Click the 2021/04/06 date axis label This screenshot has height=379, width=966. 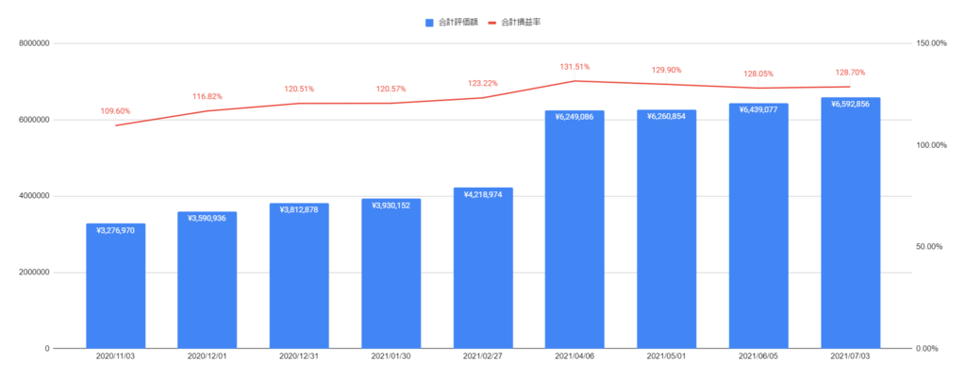coord(575,357)
